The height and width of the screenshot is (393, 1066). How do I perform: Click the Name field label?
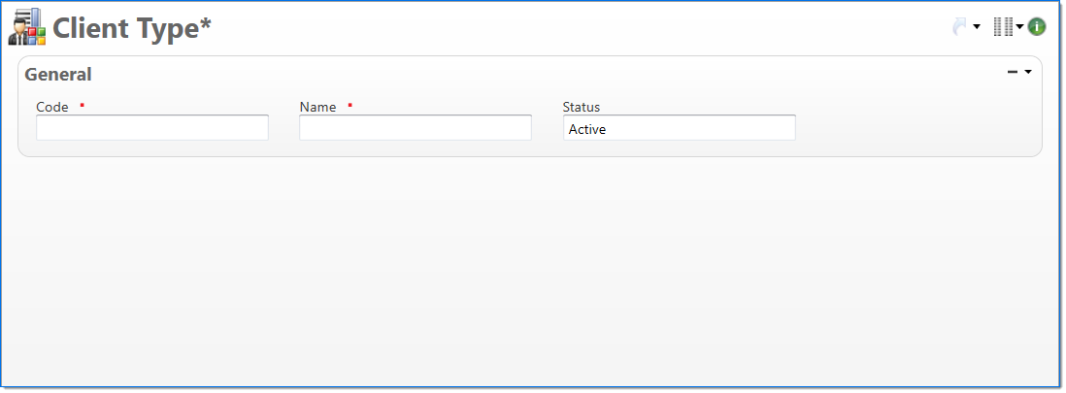pos(317,107)
